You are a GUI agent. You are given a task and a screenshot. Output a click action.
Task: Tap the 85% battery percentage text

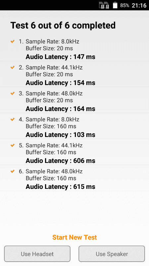click(124, 5)
